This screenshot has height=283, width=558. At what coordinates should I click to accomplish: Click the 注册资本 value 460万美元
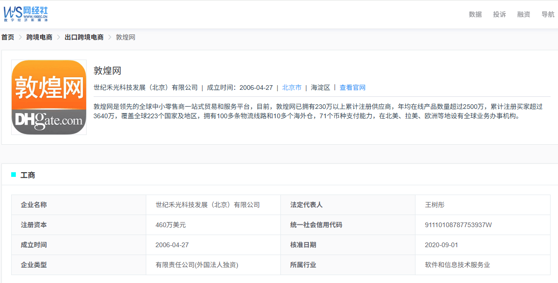[171, 225]
